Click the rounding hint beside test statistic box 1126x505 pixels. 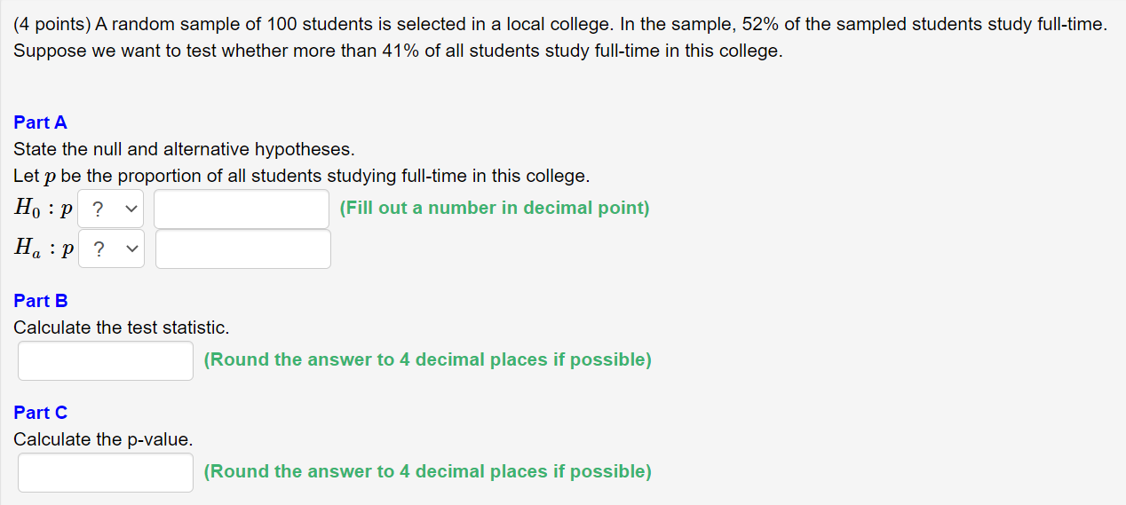427,359
